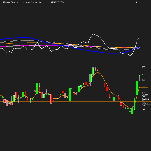This screenshot has height=151, width=151.
Task: Click the 27 price axis label
Action: pyautogui.click(x=143, y=74)
